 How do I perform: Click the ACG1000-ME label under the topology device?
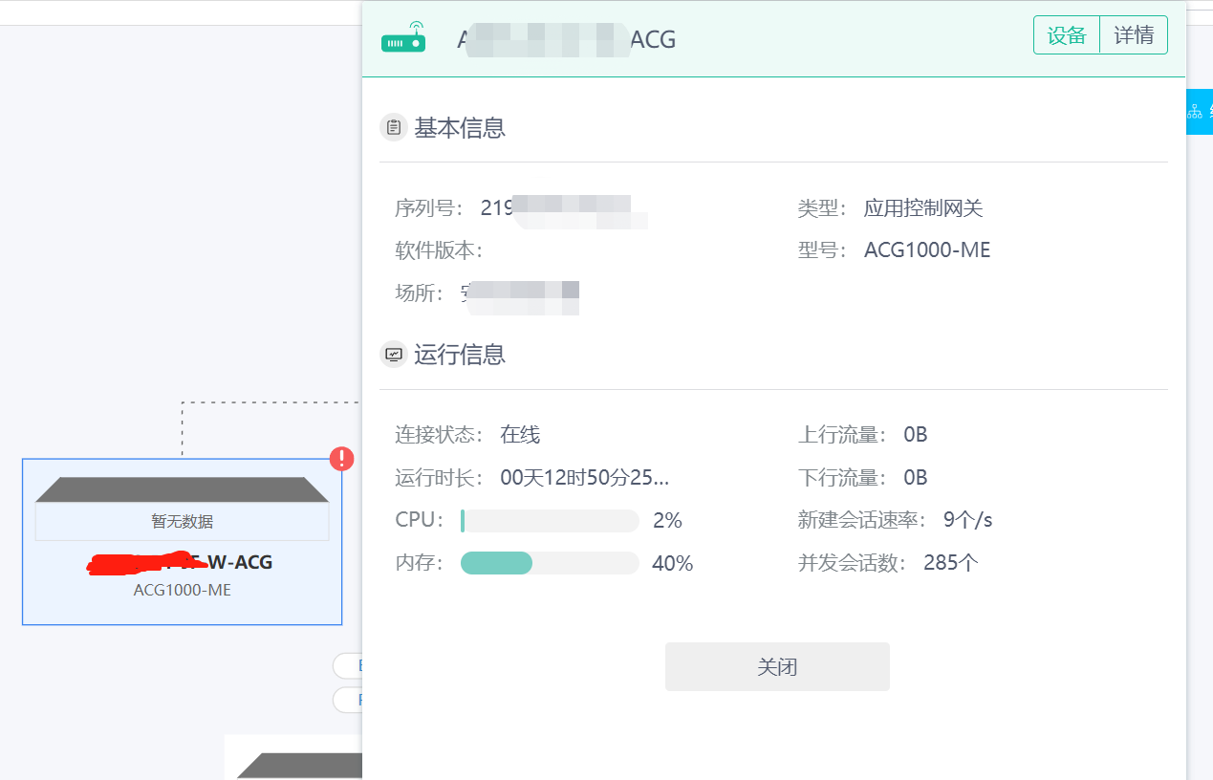[x=182, y=590]
